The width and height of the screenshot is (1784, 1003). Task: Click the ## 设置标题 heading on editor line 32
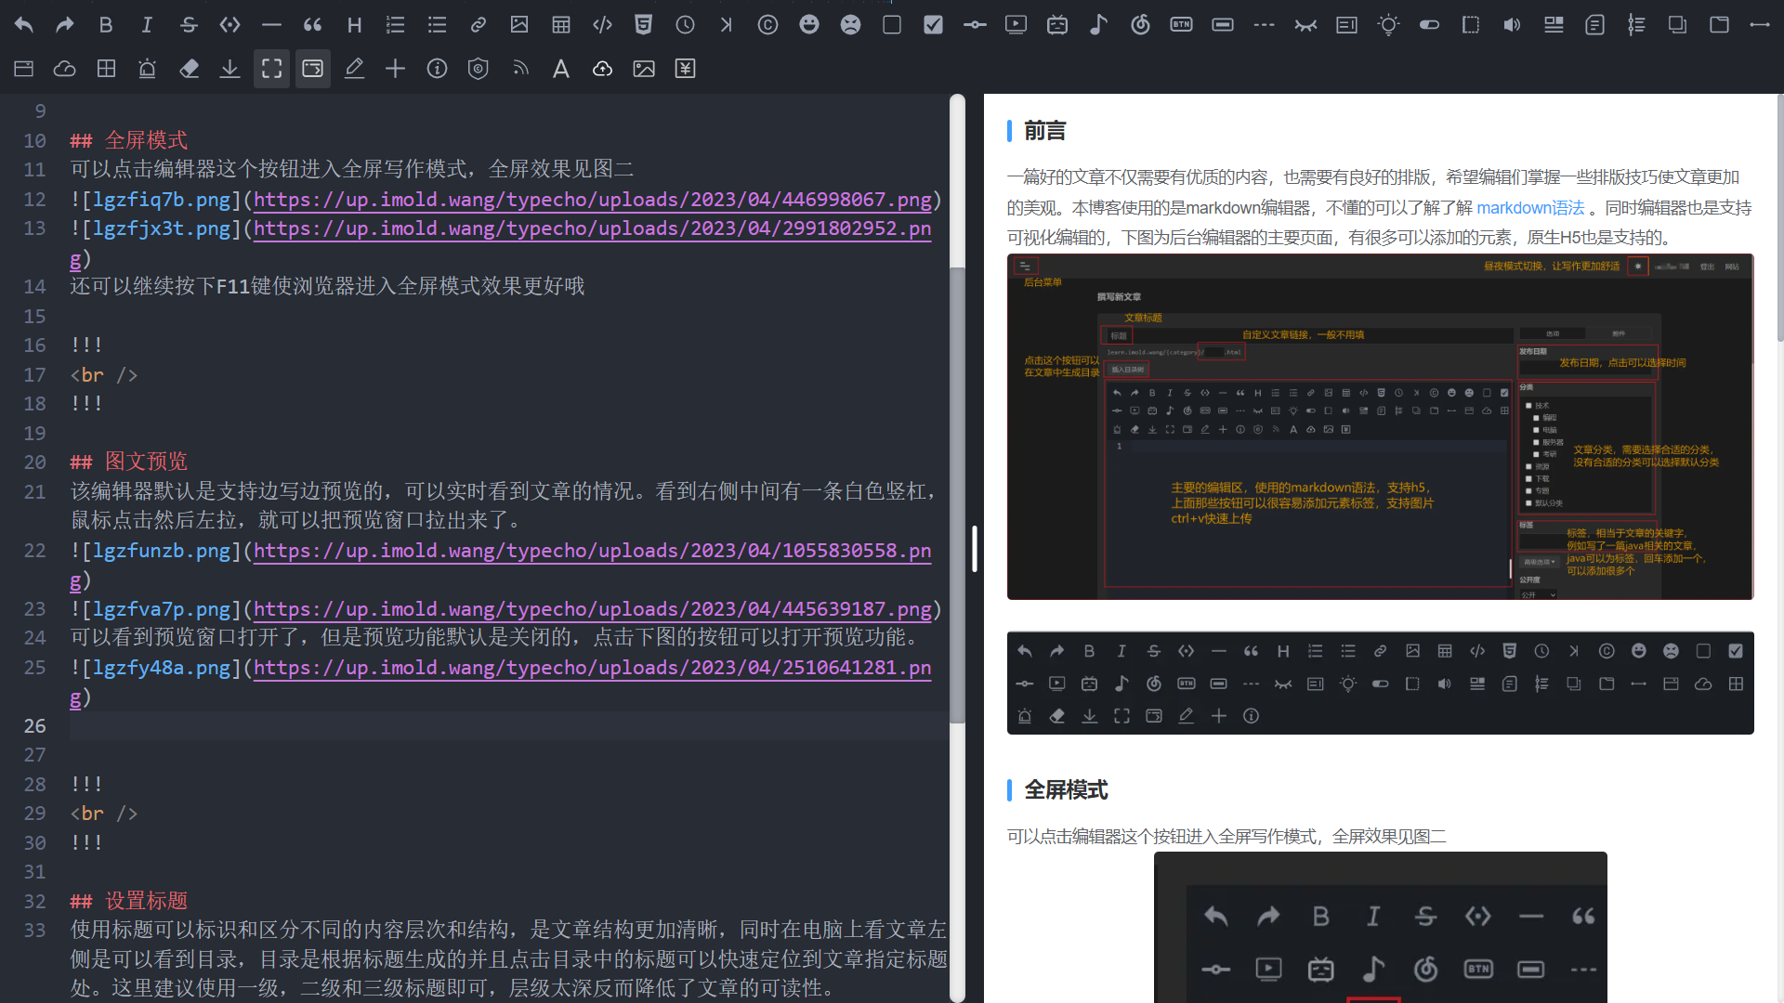click(128, 901)
